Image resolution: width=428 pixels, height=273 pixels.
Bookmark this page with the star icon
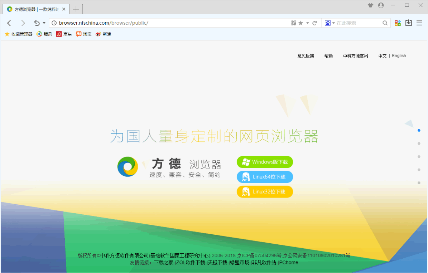tap(301, 23)
